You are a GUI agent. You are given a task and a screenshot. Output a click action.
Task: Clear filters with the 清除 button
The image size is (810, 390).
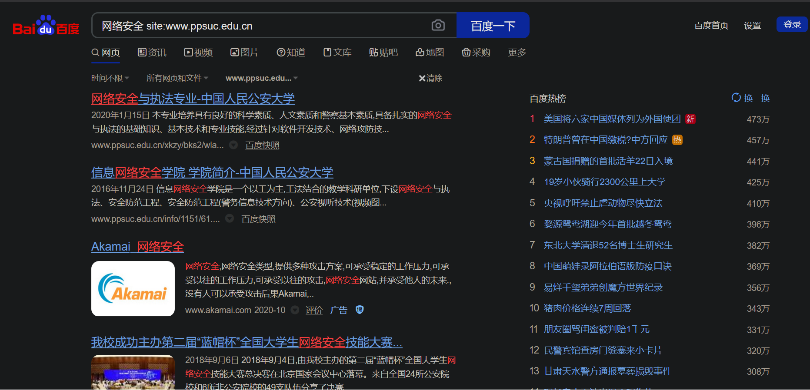430,78
